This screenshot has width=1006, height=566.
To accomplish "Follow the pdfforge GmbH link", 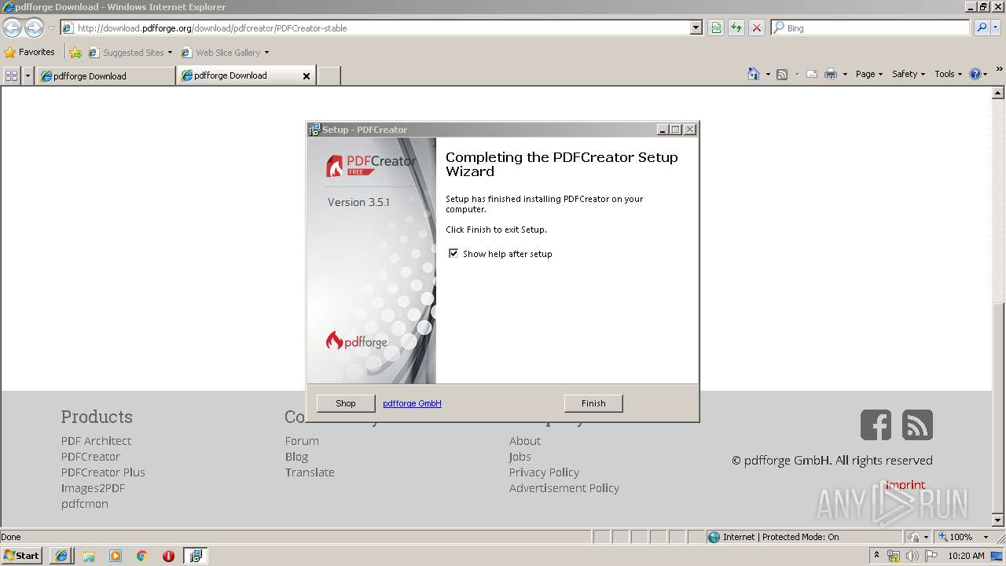I will coord(412,403).
